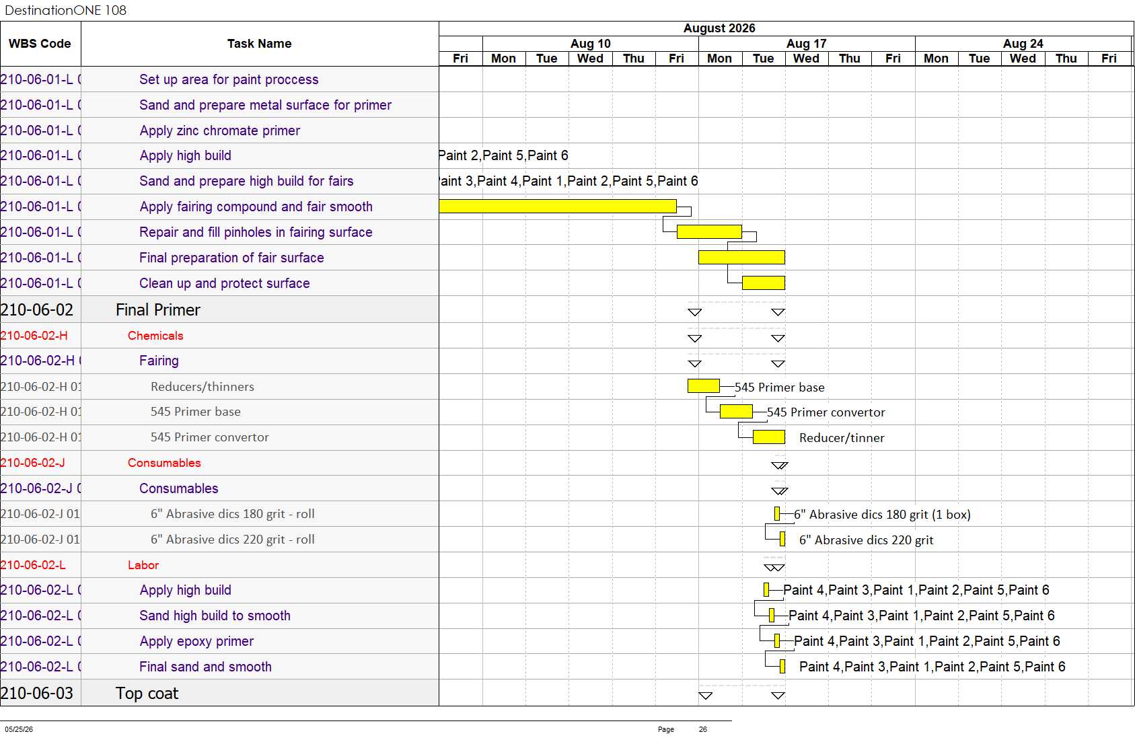Select 6" Abrasive dics 180 grit - roll
This screenshot has height=738, width=1135.
pos(233,514)
